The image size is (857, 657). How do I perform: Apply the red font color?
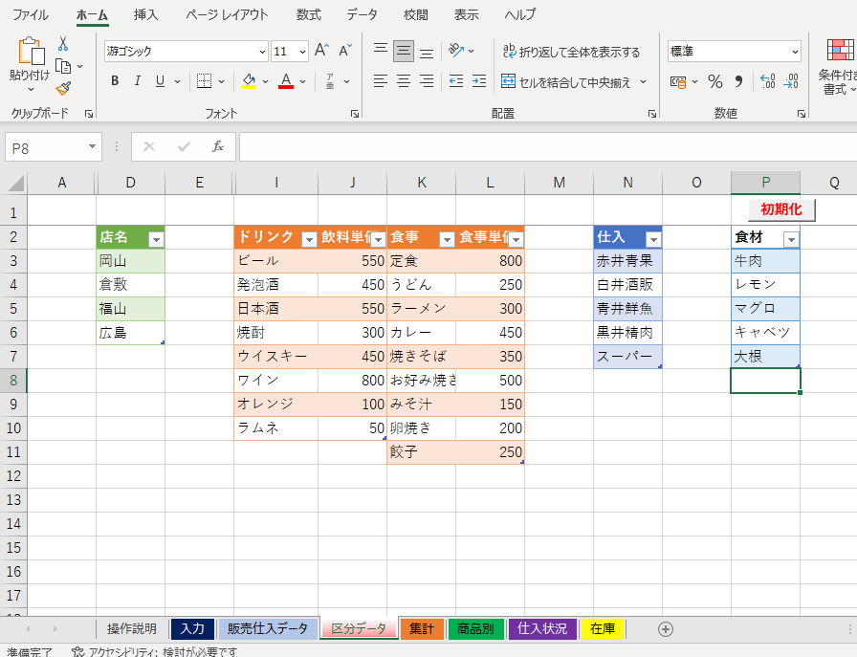(x=286, y=81)
